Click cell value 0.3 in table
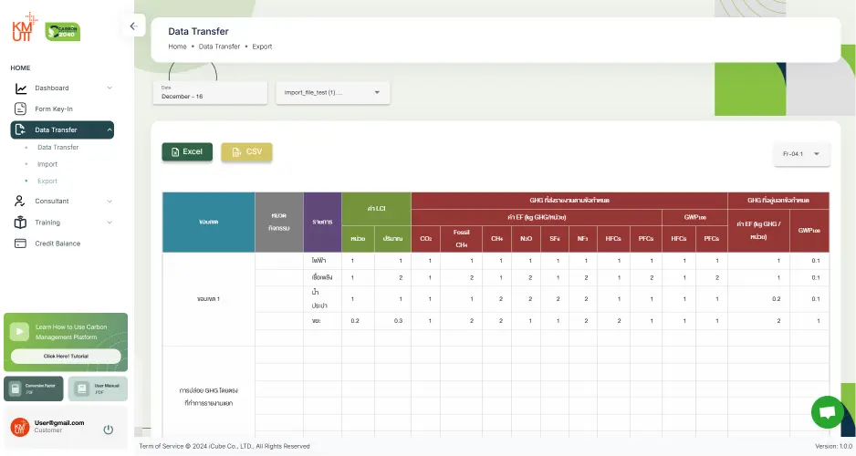This screenshot has width=856, height=456. [398, 321]
